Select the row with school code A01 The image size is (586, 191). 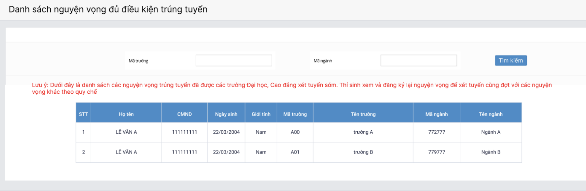coord(295,152)
